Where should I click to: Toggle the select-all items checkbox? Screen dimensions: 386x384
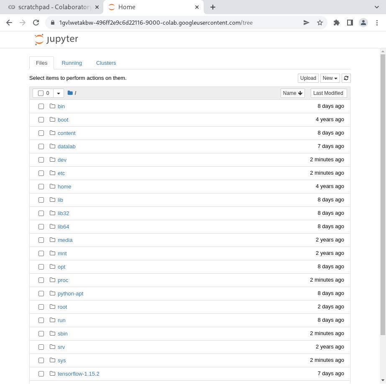point(41,93)
